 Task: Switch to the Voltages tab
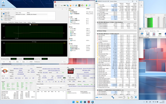point(17,22)
